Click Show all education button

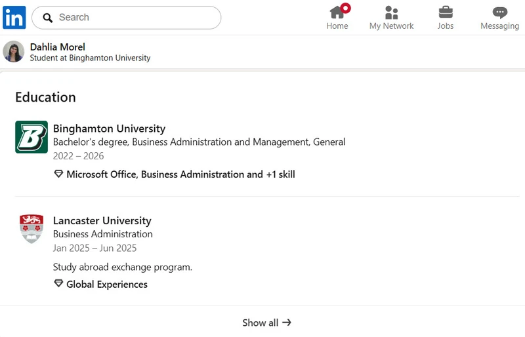coord(267,323)
